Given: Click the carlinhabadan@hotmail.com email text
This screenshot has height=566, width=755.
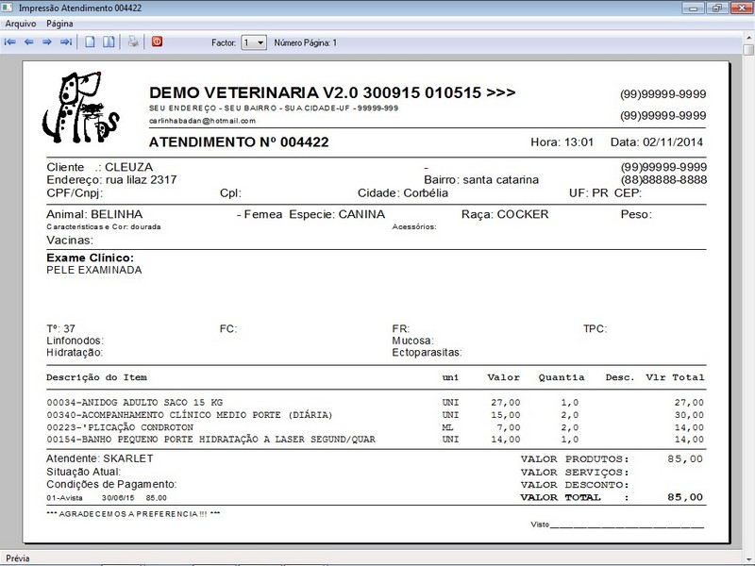Looking at the screenshot, I should 202,121.
